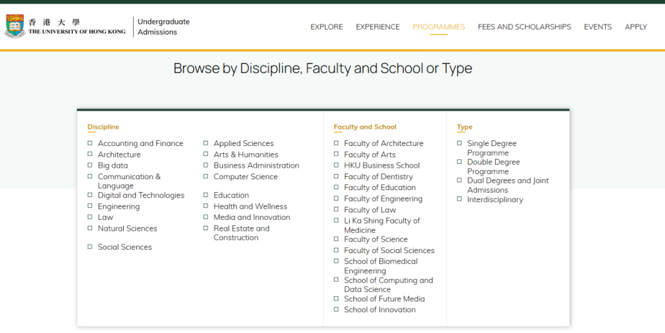Viewport: 665px width, 333px height.
Task: Check the Double Degree Programme option
Action: 459,162
